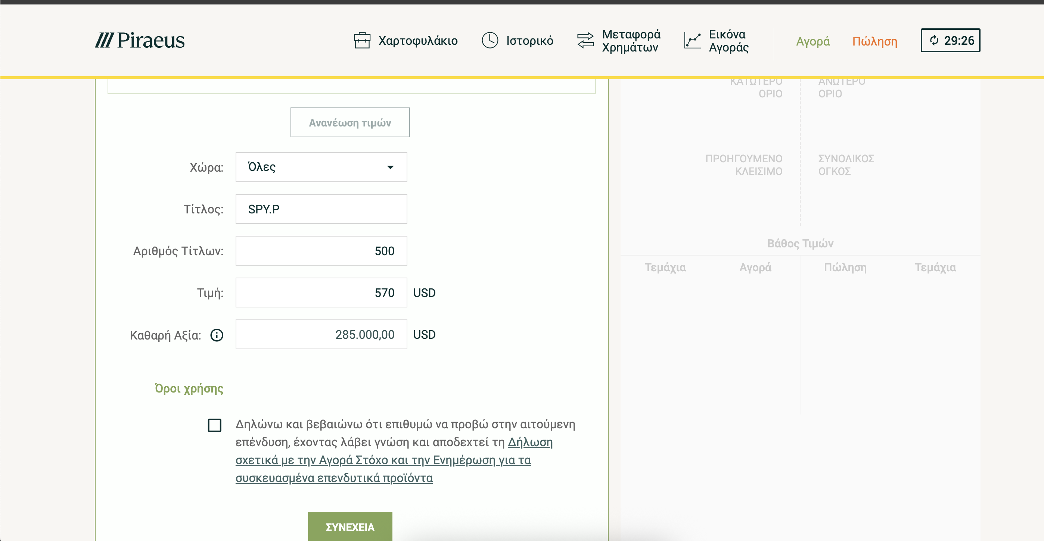Switch to the Αγορά buy tab
Viewport: 1044px width, 541px height.
[812, 41]
